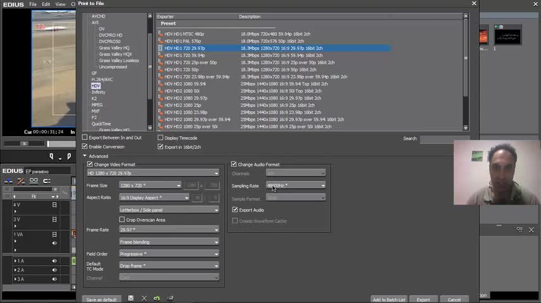Viewport: 541px width, 303px height.
Task: Uncheck Change Audio Format checkbox
Action: tap(234, 164)
